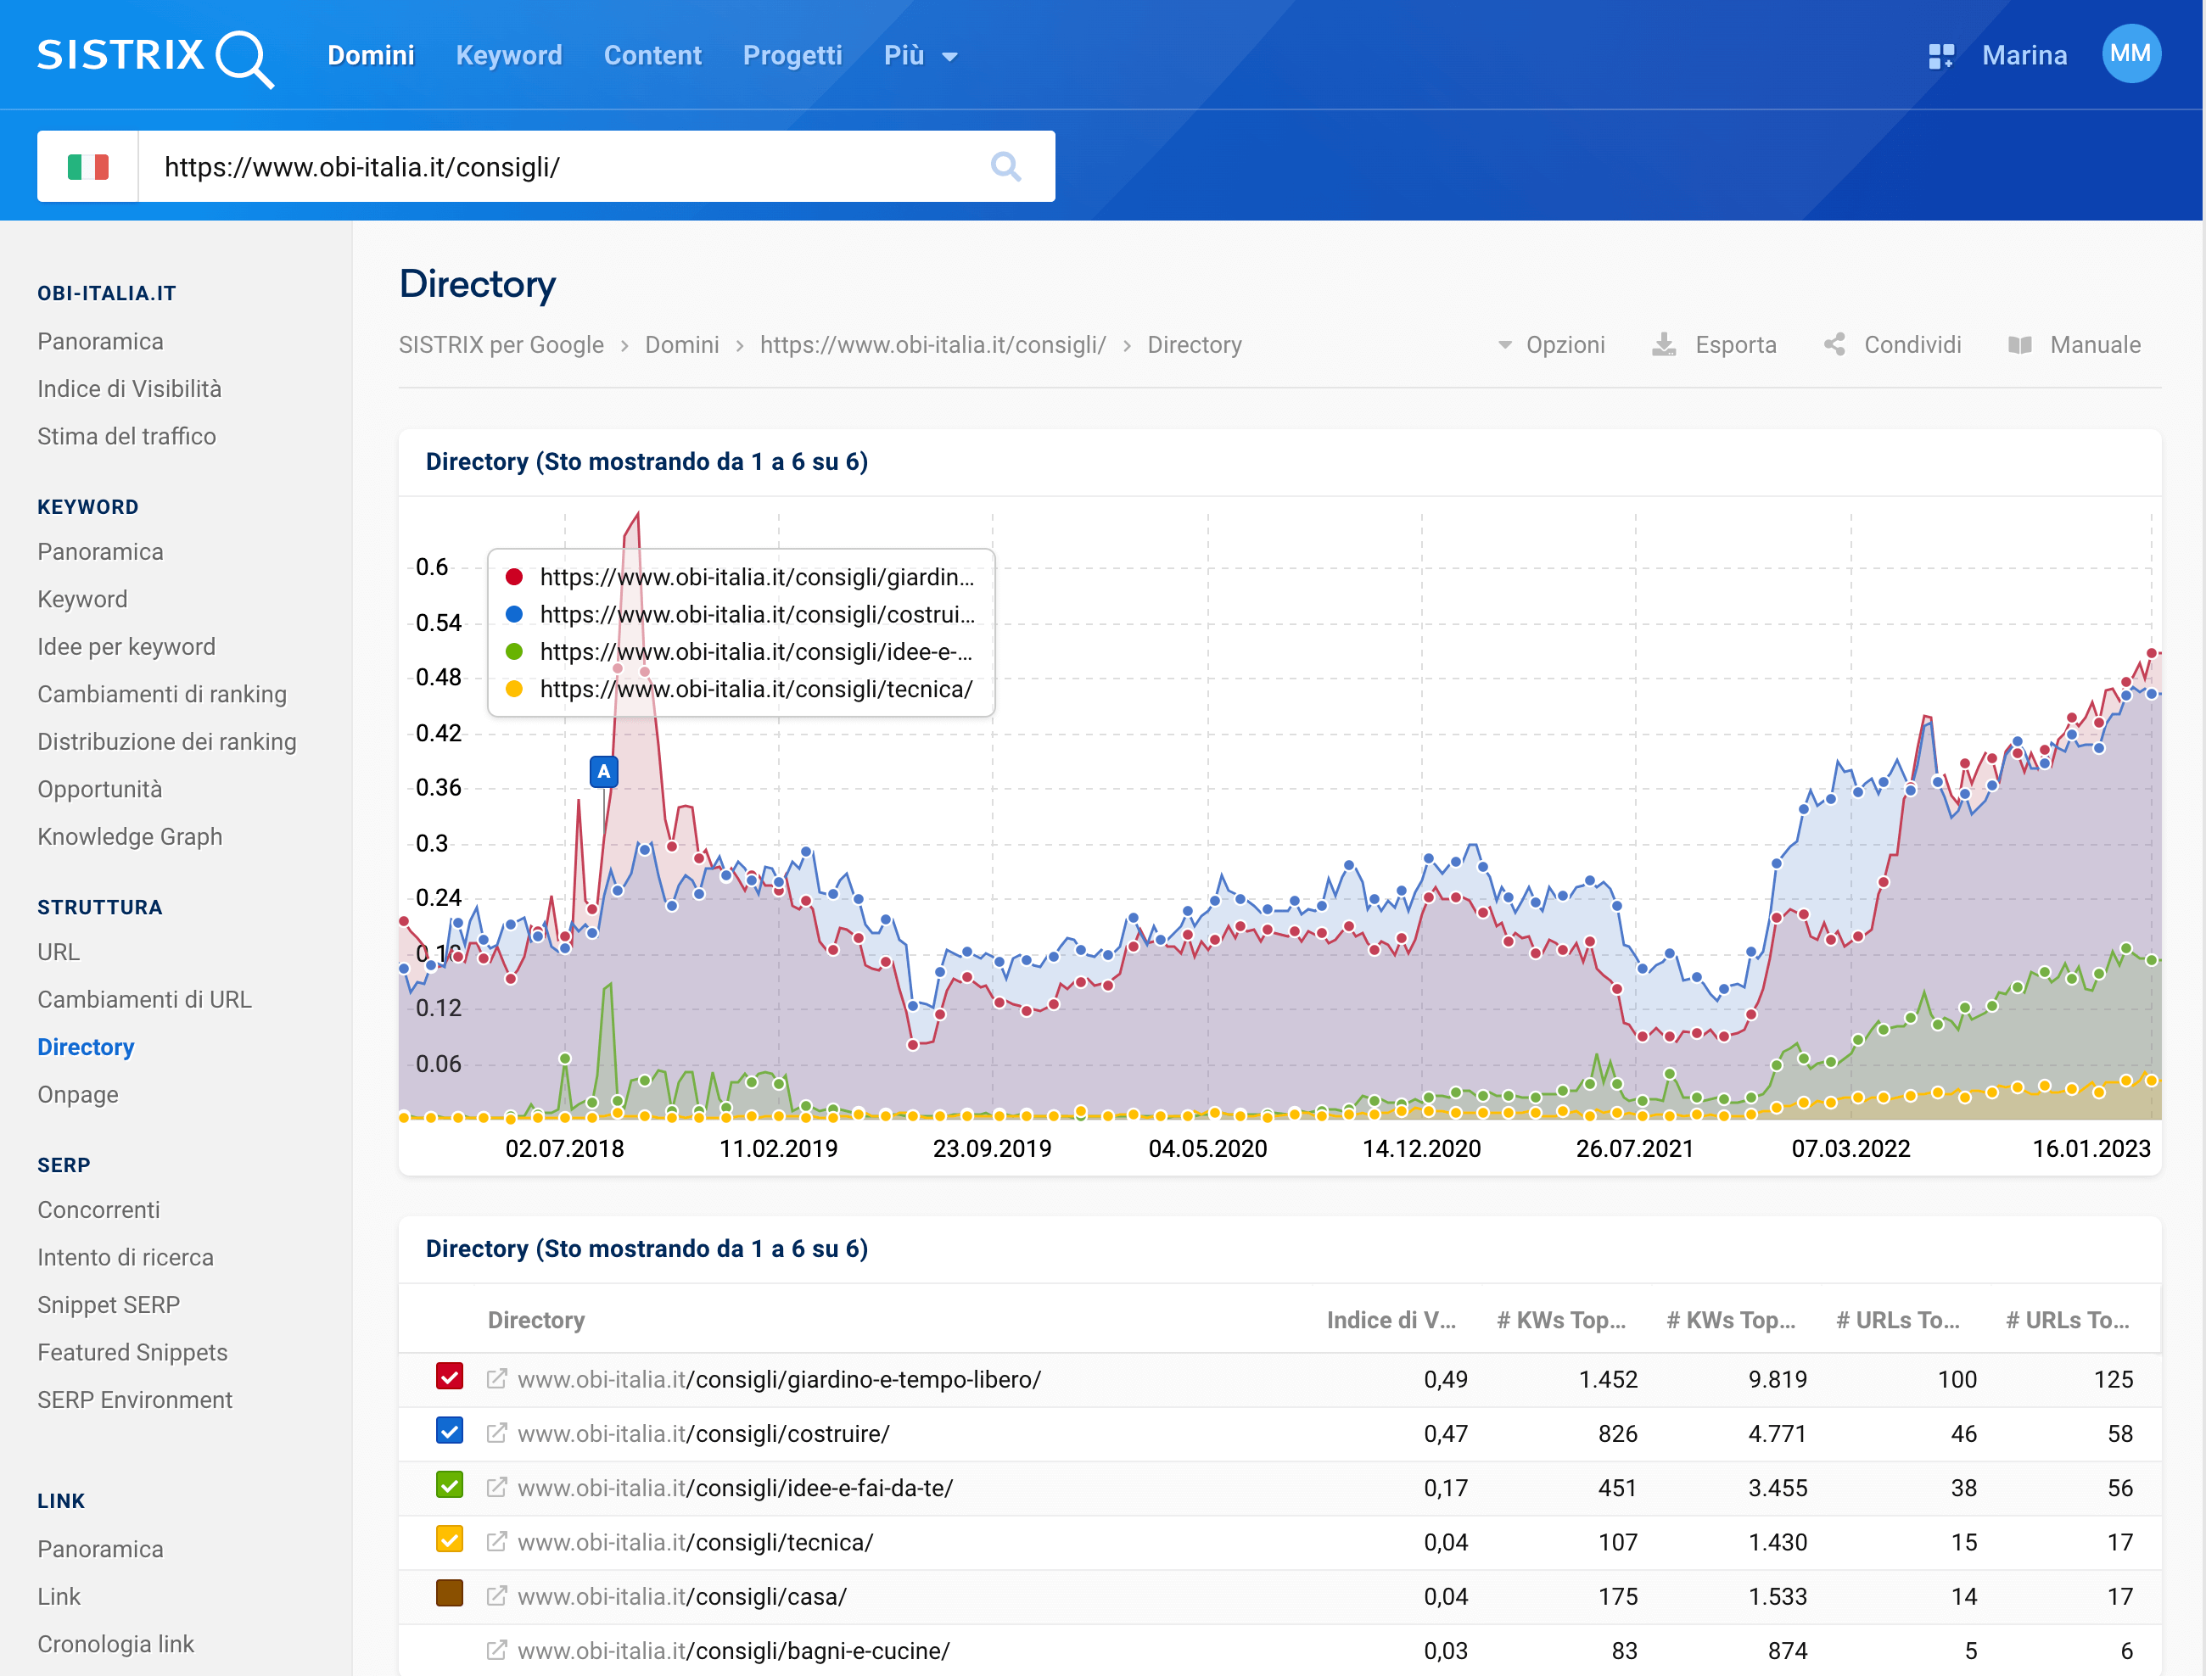Viewport: 2206px width, 1676px height.
Task: Click the /consigli/casa/ directory link
Action: [681, 1597]
